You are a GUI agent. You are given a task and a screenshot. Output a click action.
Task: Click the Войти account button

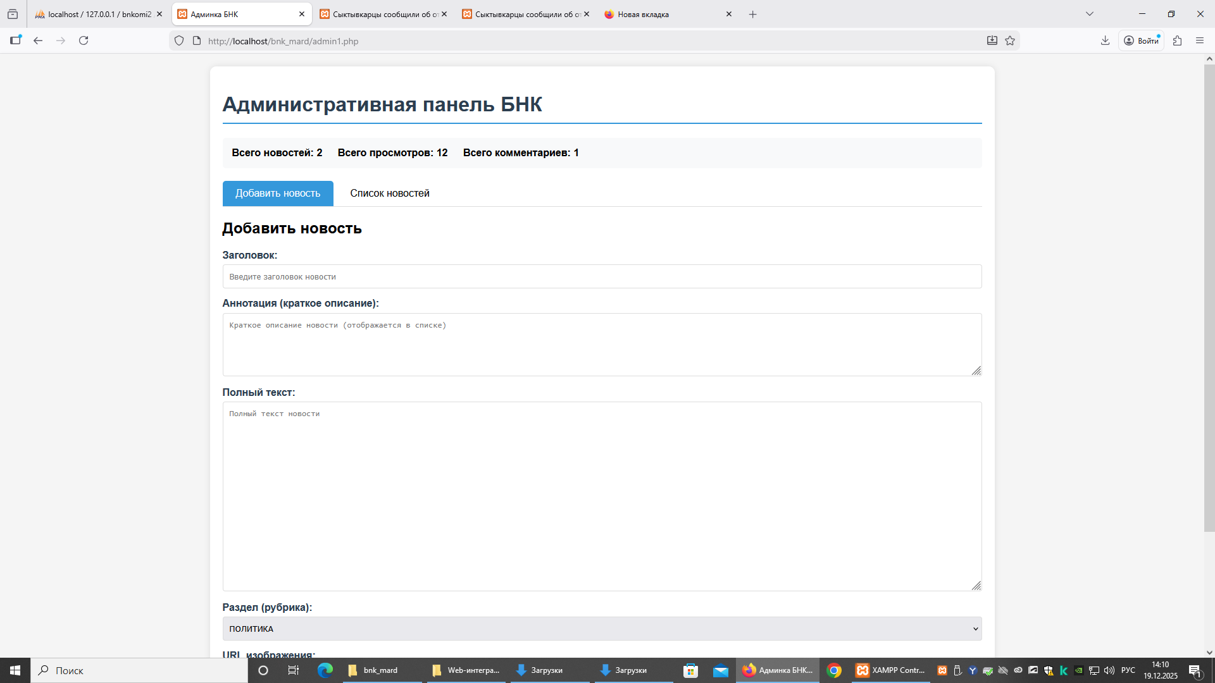click(x=1142, y=40)
